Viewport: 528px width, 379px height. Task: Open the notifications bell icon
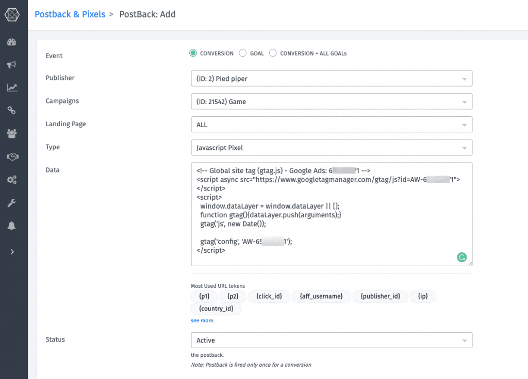pyautogui.click(x=12, y=226)
